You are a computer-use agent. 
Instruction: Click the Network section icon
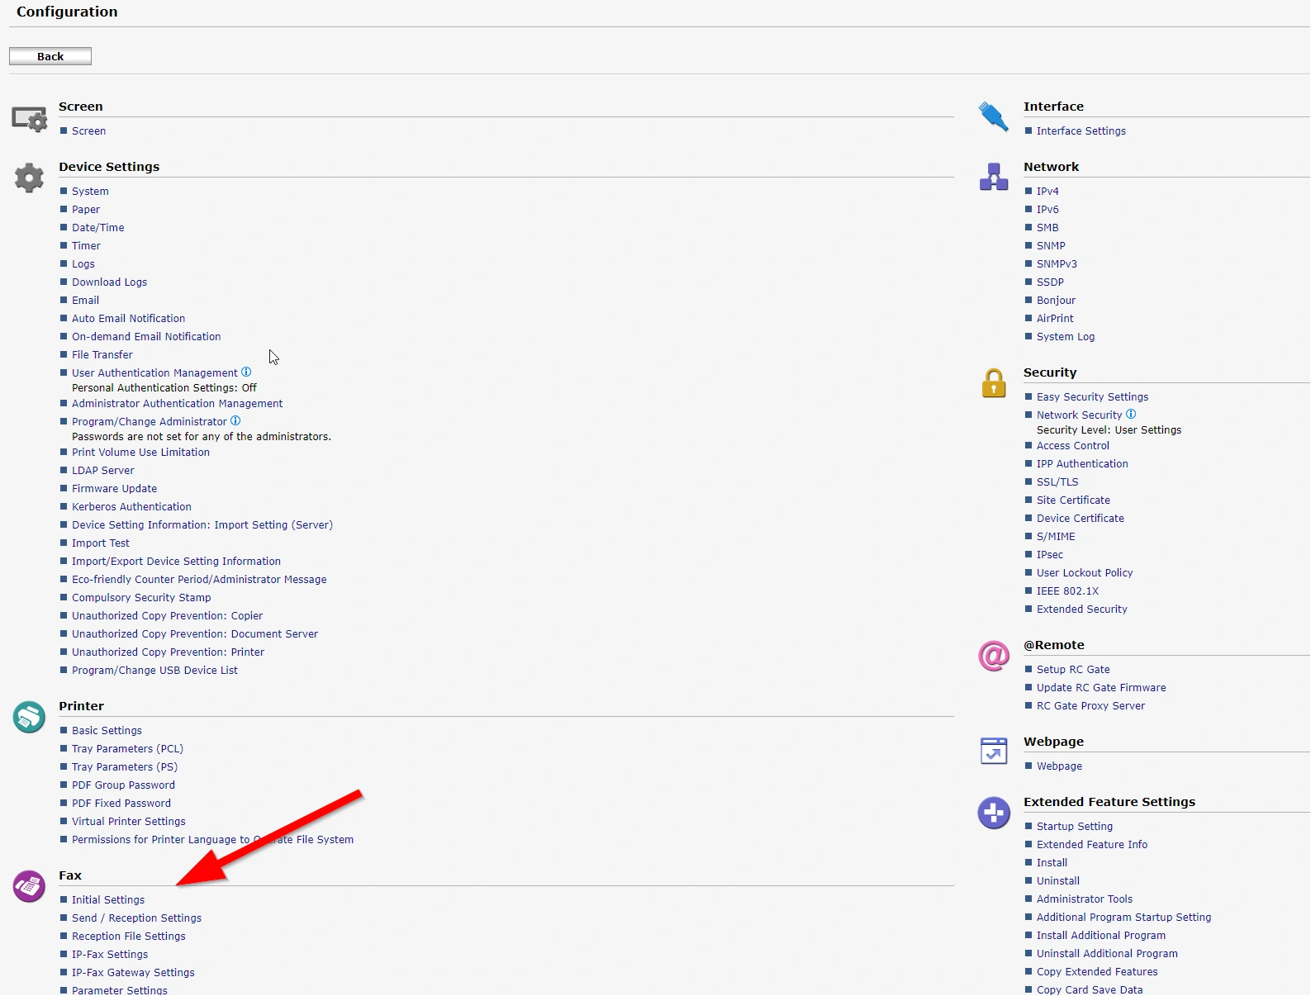click(x=993, y=177)
